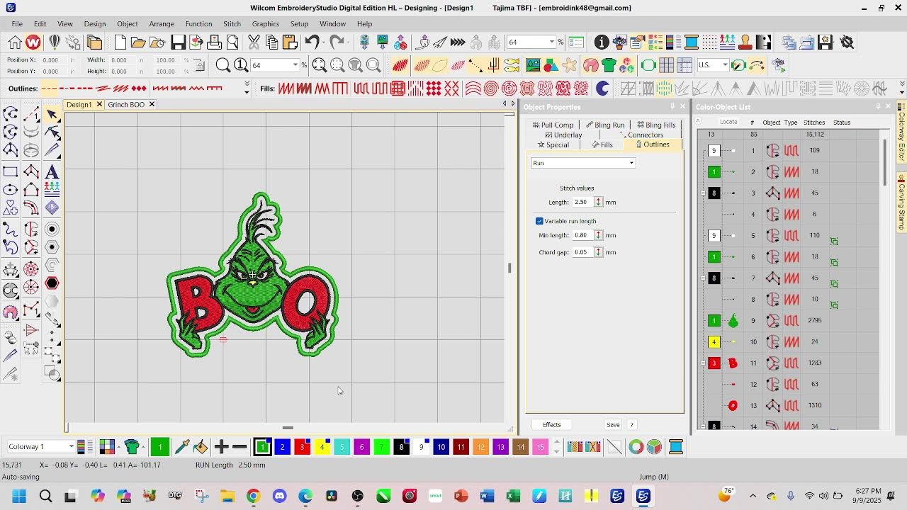
Task: Open the U.S. measurement units dropdown
Action: pos(724,65)
